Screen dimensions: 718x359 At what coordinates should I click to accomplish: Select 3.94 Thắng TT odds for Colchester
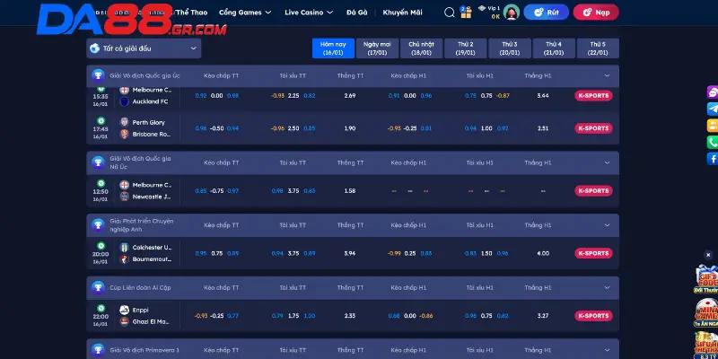(x=350, y=253)
